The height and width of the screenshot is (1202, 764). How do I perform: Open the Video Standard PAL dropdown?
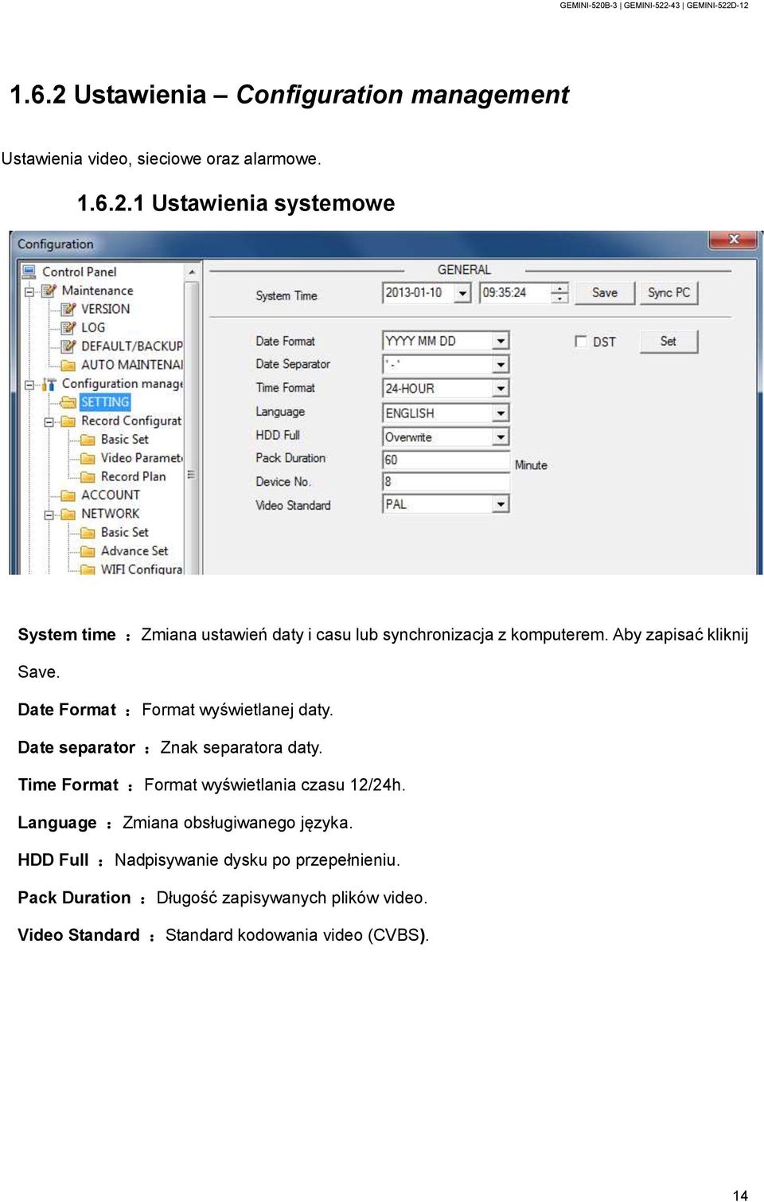point(500,504)
